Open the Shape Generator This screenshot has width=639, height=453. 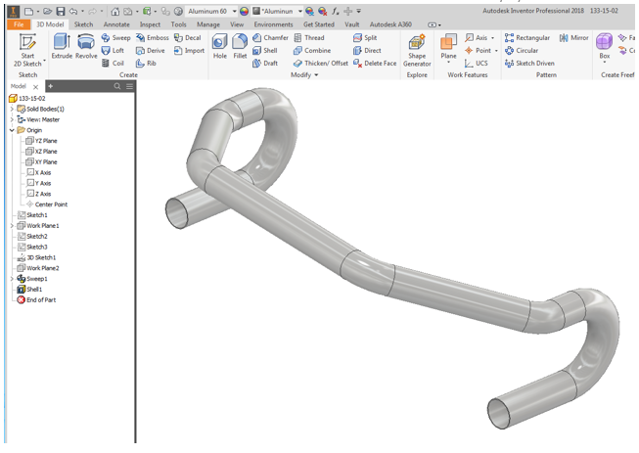417,50
